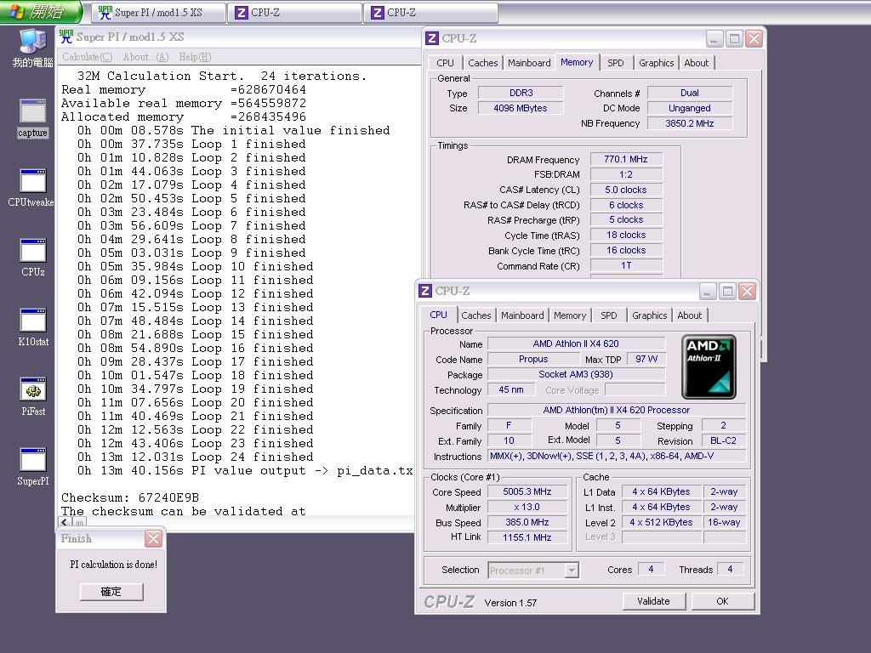This screenshot has width=871, height=653.
Task: Select Graphics tab in front CPU-Z window
Action: coord(649,315)
